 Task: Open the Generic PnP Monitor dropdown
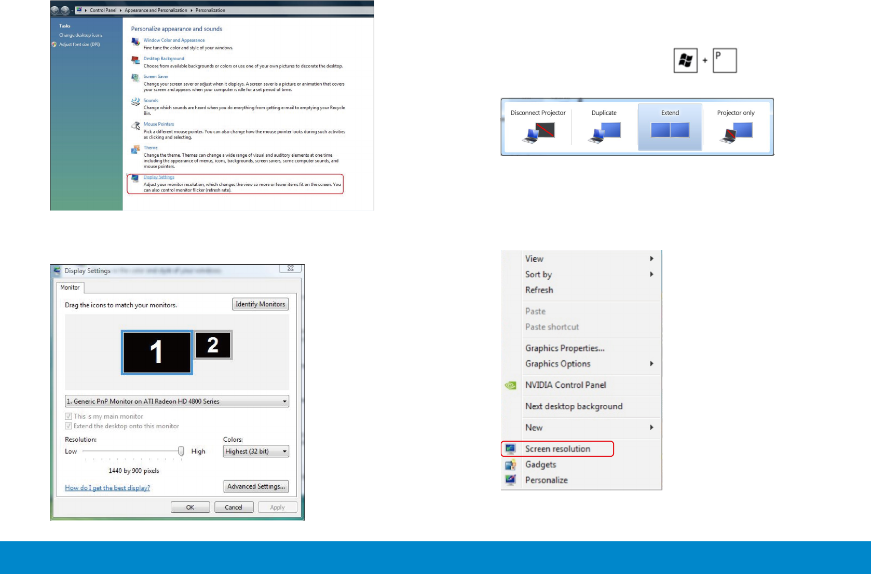click(x=177, y=401)
